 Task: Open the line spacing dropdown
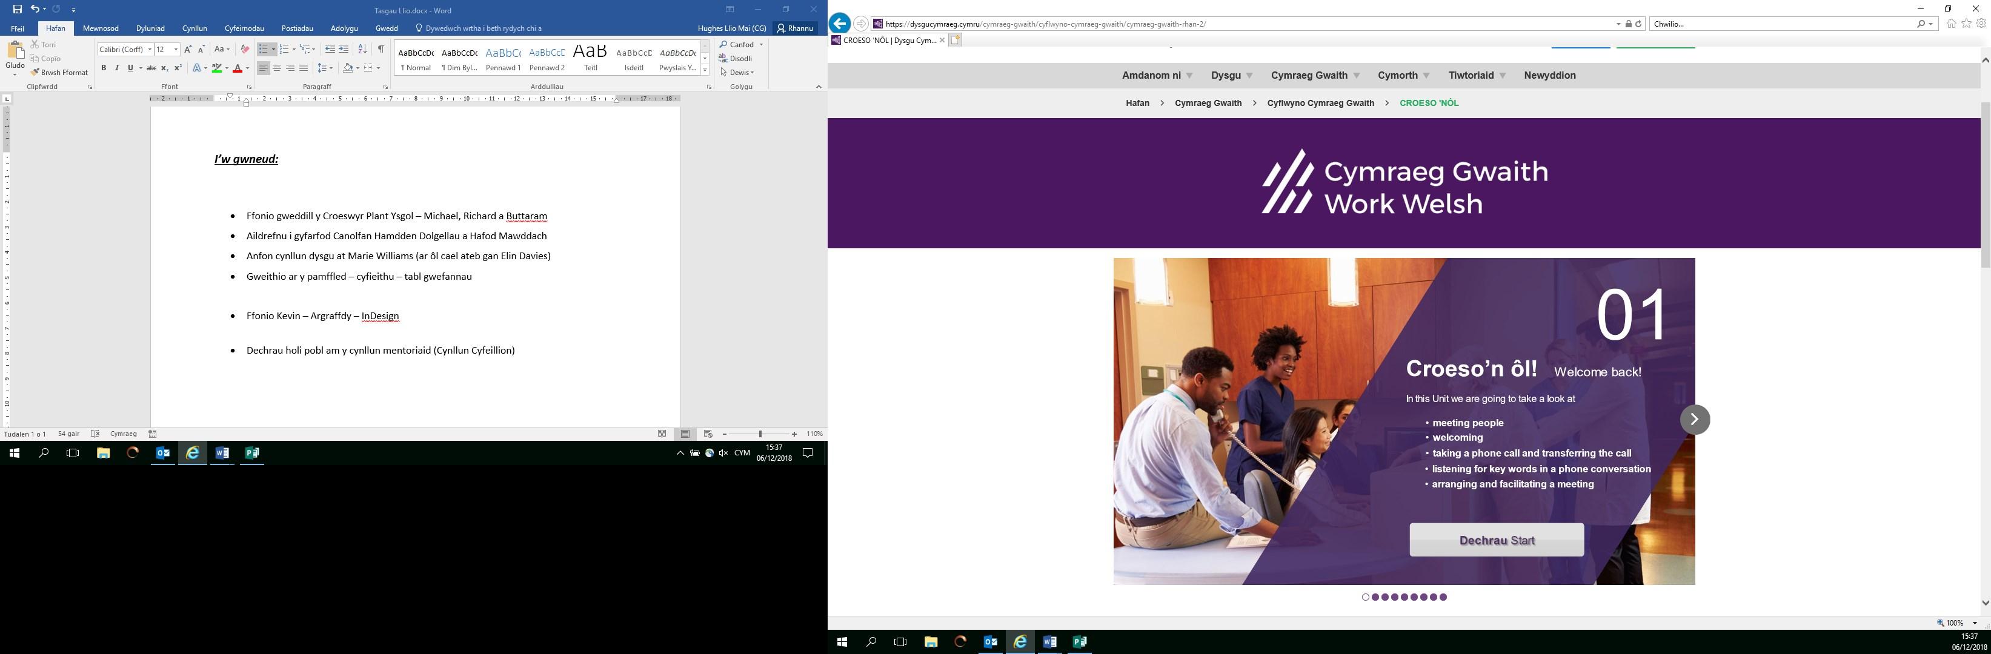click(x=325, y=68)
